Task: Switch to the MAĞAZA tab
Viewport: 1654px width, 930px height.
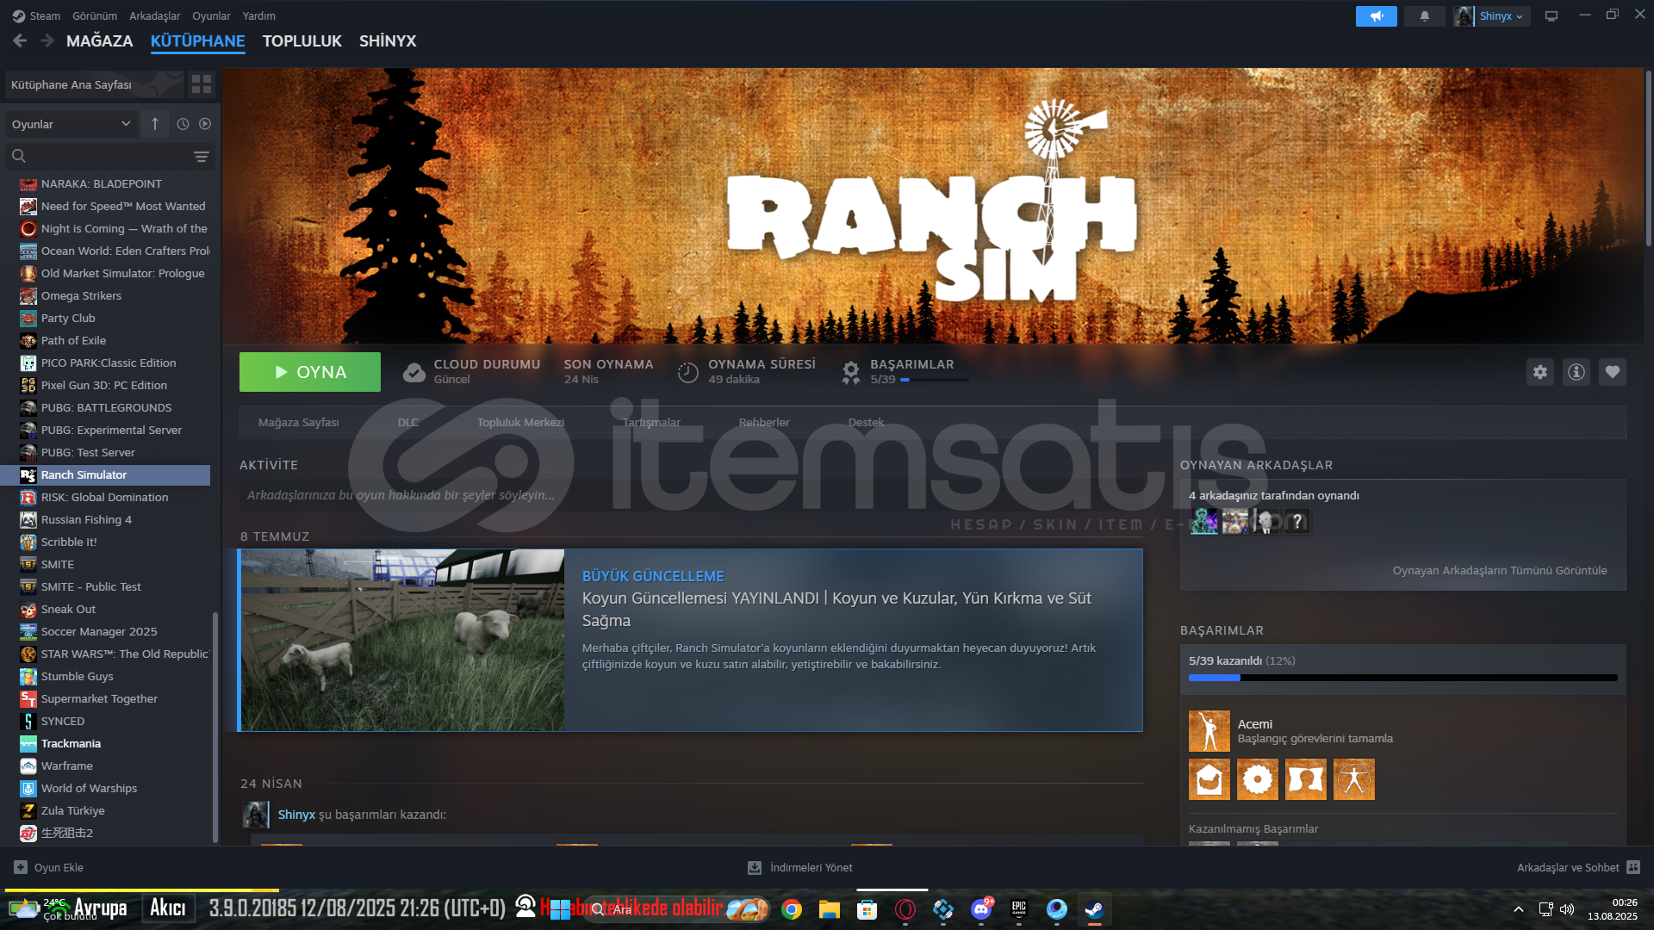Action: [100, 40]
